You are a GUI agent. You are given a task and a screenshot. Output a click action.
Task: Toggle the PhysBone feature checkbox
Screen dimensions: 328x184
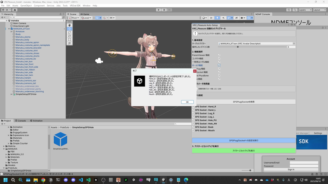point(219,76)
